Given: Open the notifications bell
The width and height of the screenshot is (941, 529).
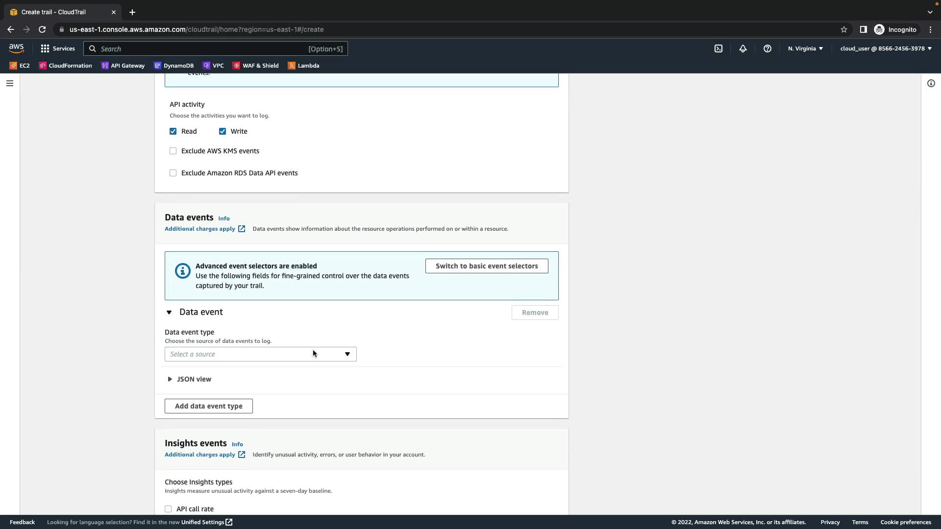Looking at the screenshot, I should [743, 48].
